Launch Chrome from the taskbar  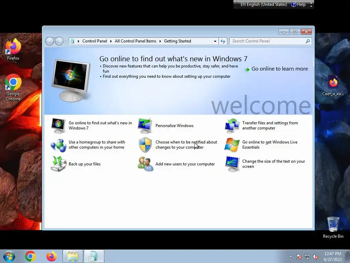(x=30, y=256)
